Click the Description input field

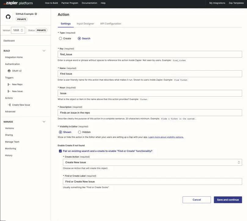(x=150, y=112)
